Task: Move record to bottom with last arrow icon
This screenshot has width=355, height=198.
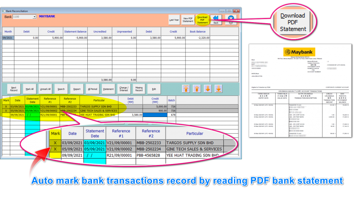Action: [x=218, y=89]
